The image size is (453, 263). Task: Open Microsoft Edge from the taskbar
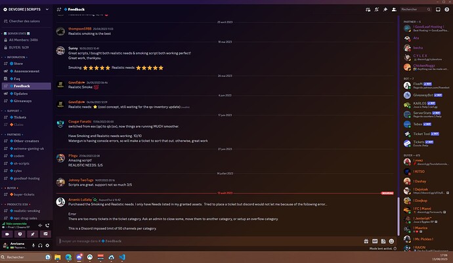(x=68, y=257)
